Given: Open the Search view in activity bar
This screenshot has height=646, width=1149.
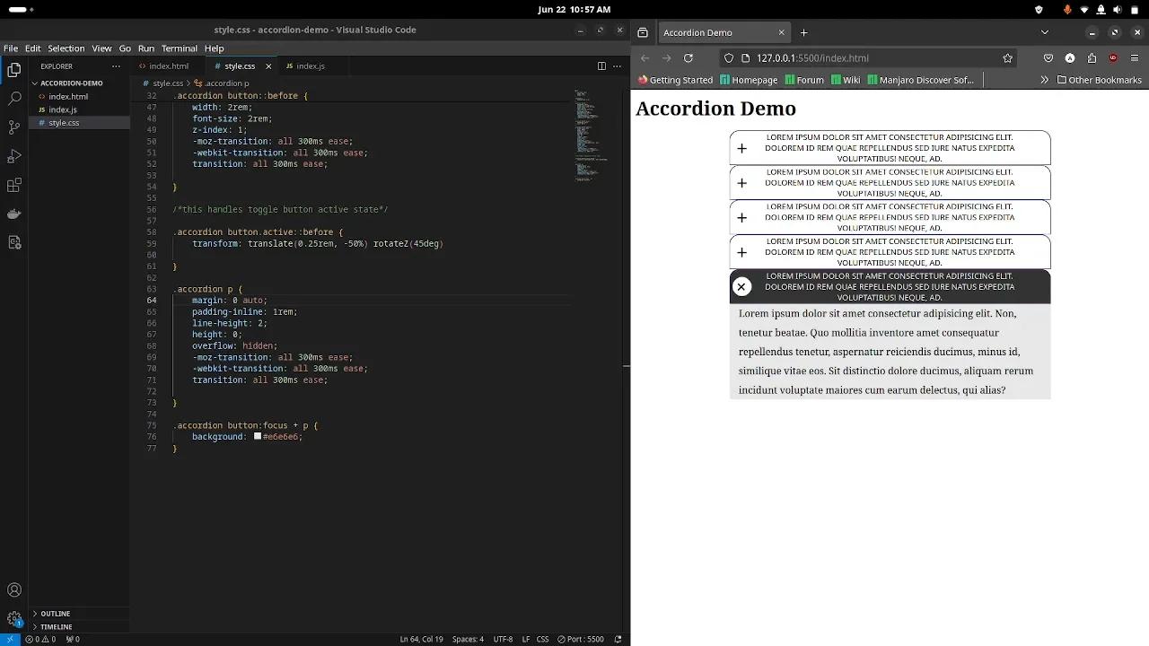Looking at the screenshot, I should 14,98.
